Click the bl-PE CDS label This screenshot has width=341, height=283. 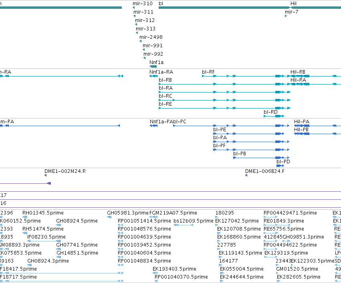pyautogui.click(x=220, y=130)
